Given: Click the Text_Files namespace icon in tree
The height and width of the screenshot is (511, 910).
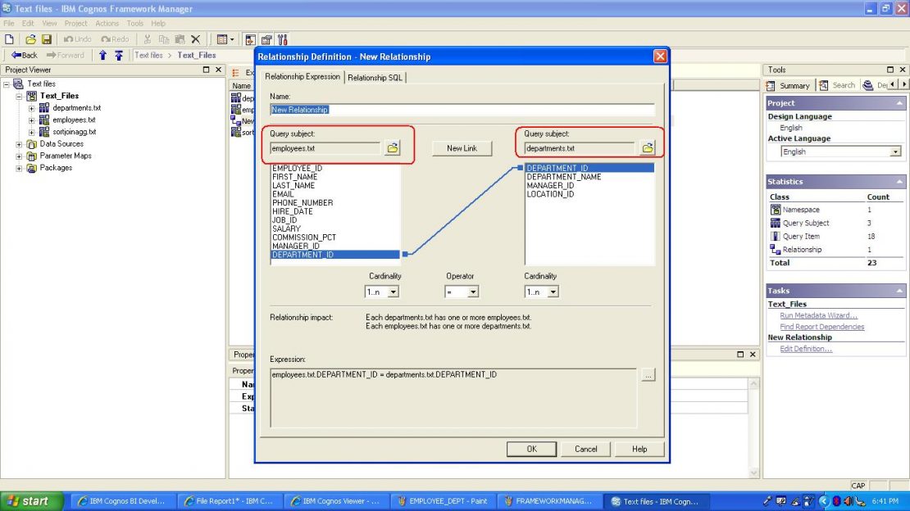Looking at the screenshot, I should pos(31,96).
